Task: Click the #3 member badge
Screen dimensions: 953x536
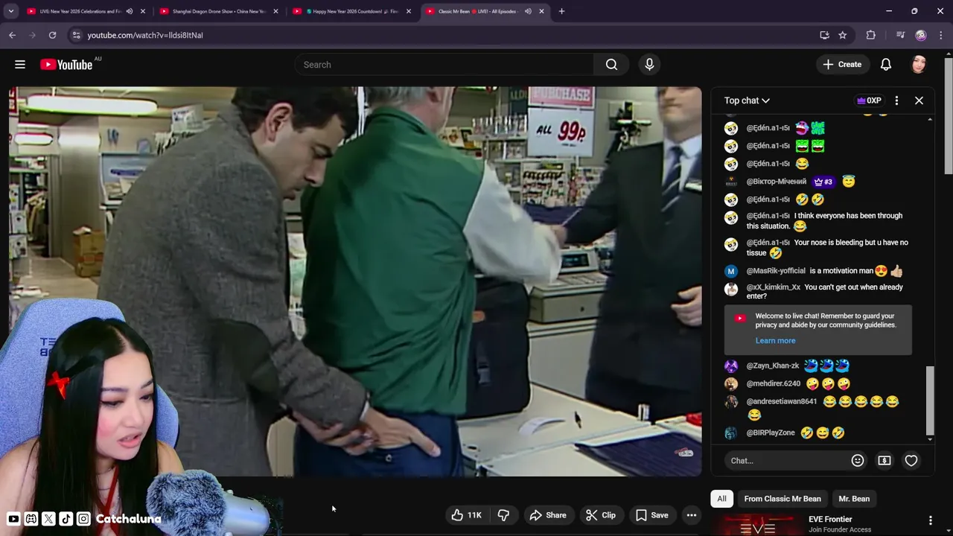Action: (823, 182)
